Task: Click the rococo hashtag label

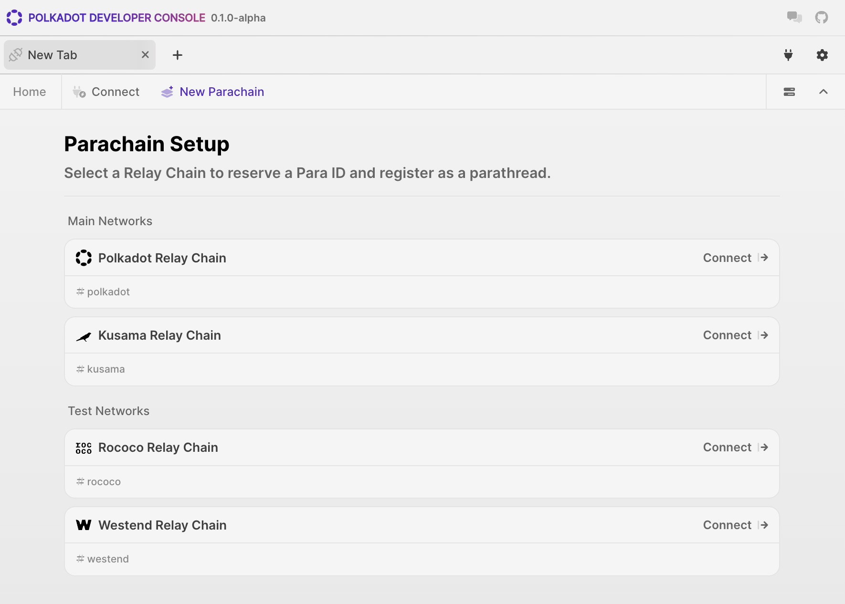Action: click(x=99, y=482)
